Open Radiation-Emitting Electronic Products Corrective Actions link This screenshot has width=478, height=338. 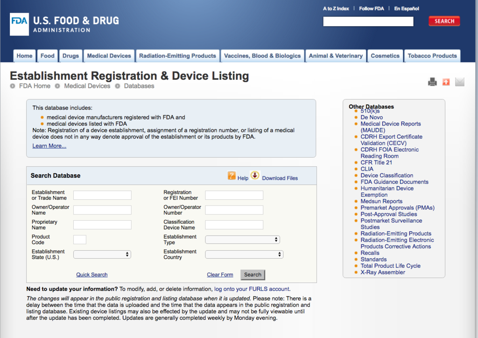pos(397,243)
